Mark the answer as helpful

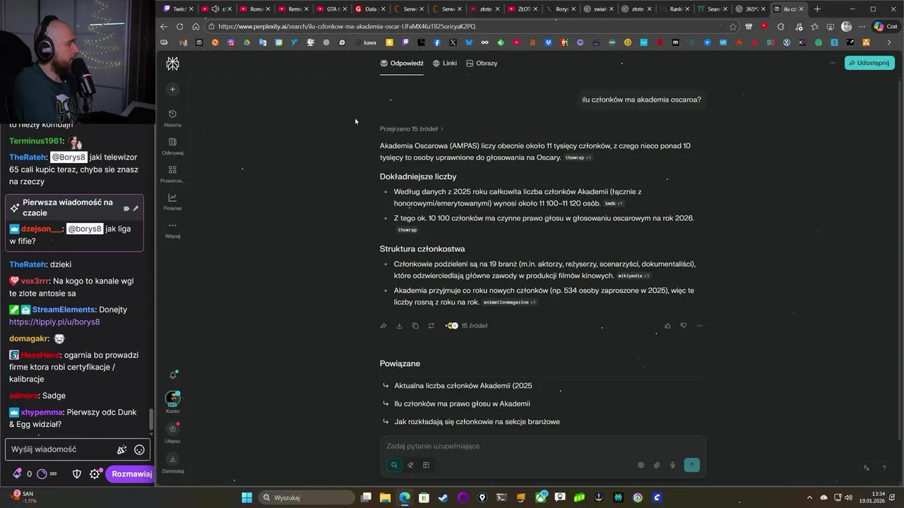(667, 326)
